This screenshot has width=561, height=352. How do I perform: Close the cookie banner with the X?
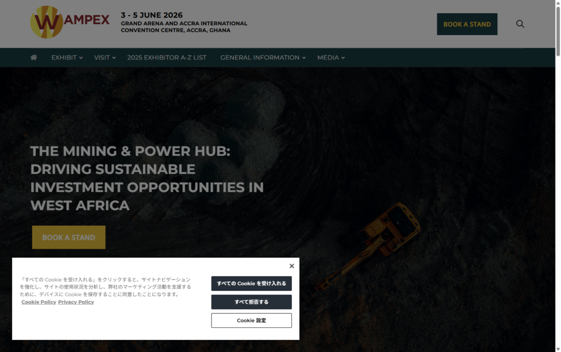[291, 266]
